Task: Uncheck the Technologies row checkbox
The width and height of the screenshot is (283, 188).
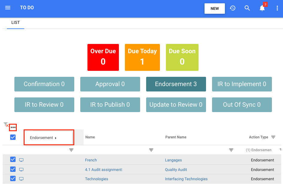Action: [x=13, y=178]
